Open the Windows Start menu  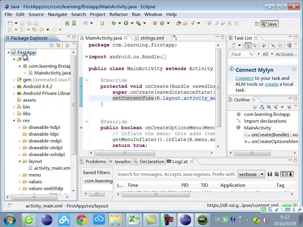10,220
